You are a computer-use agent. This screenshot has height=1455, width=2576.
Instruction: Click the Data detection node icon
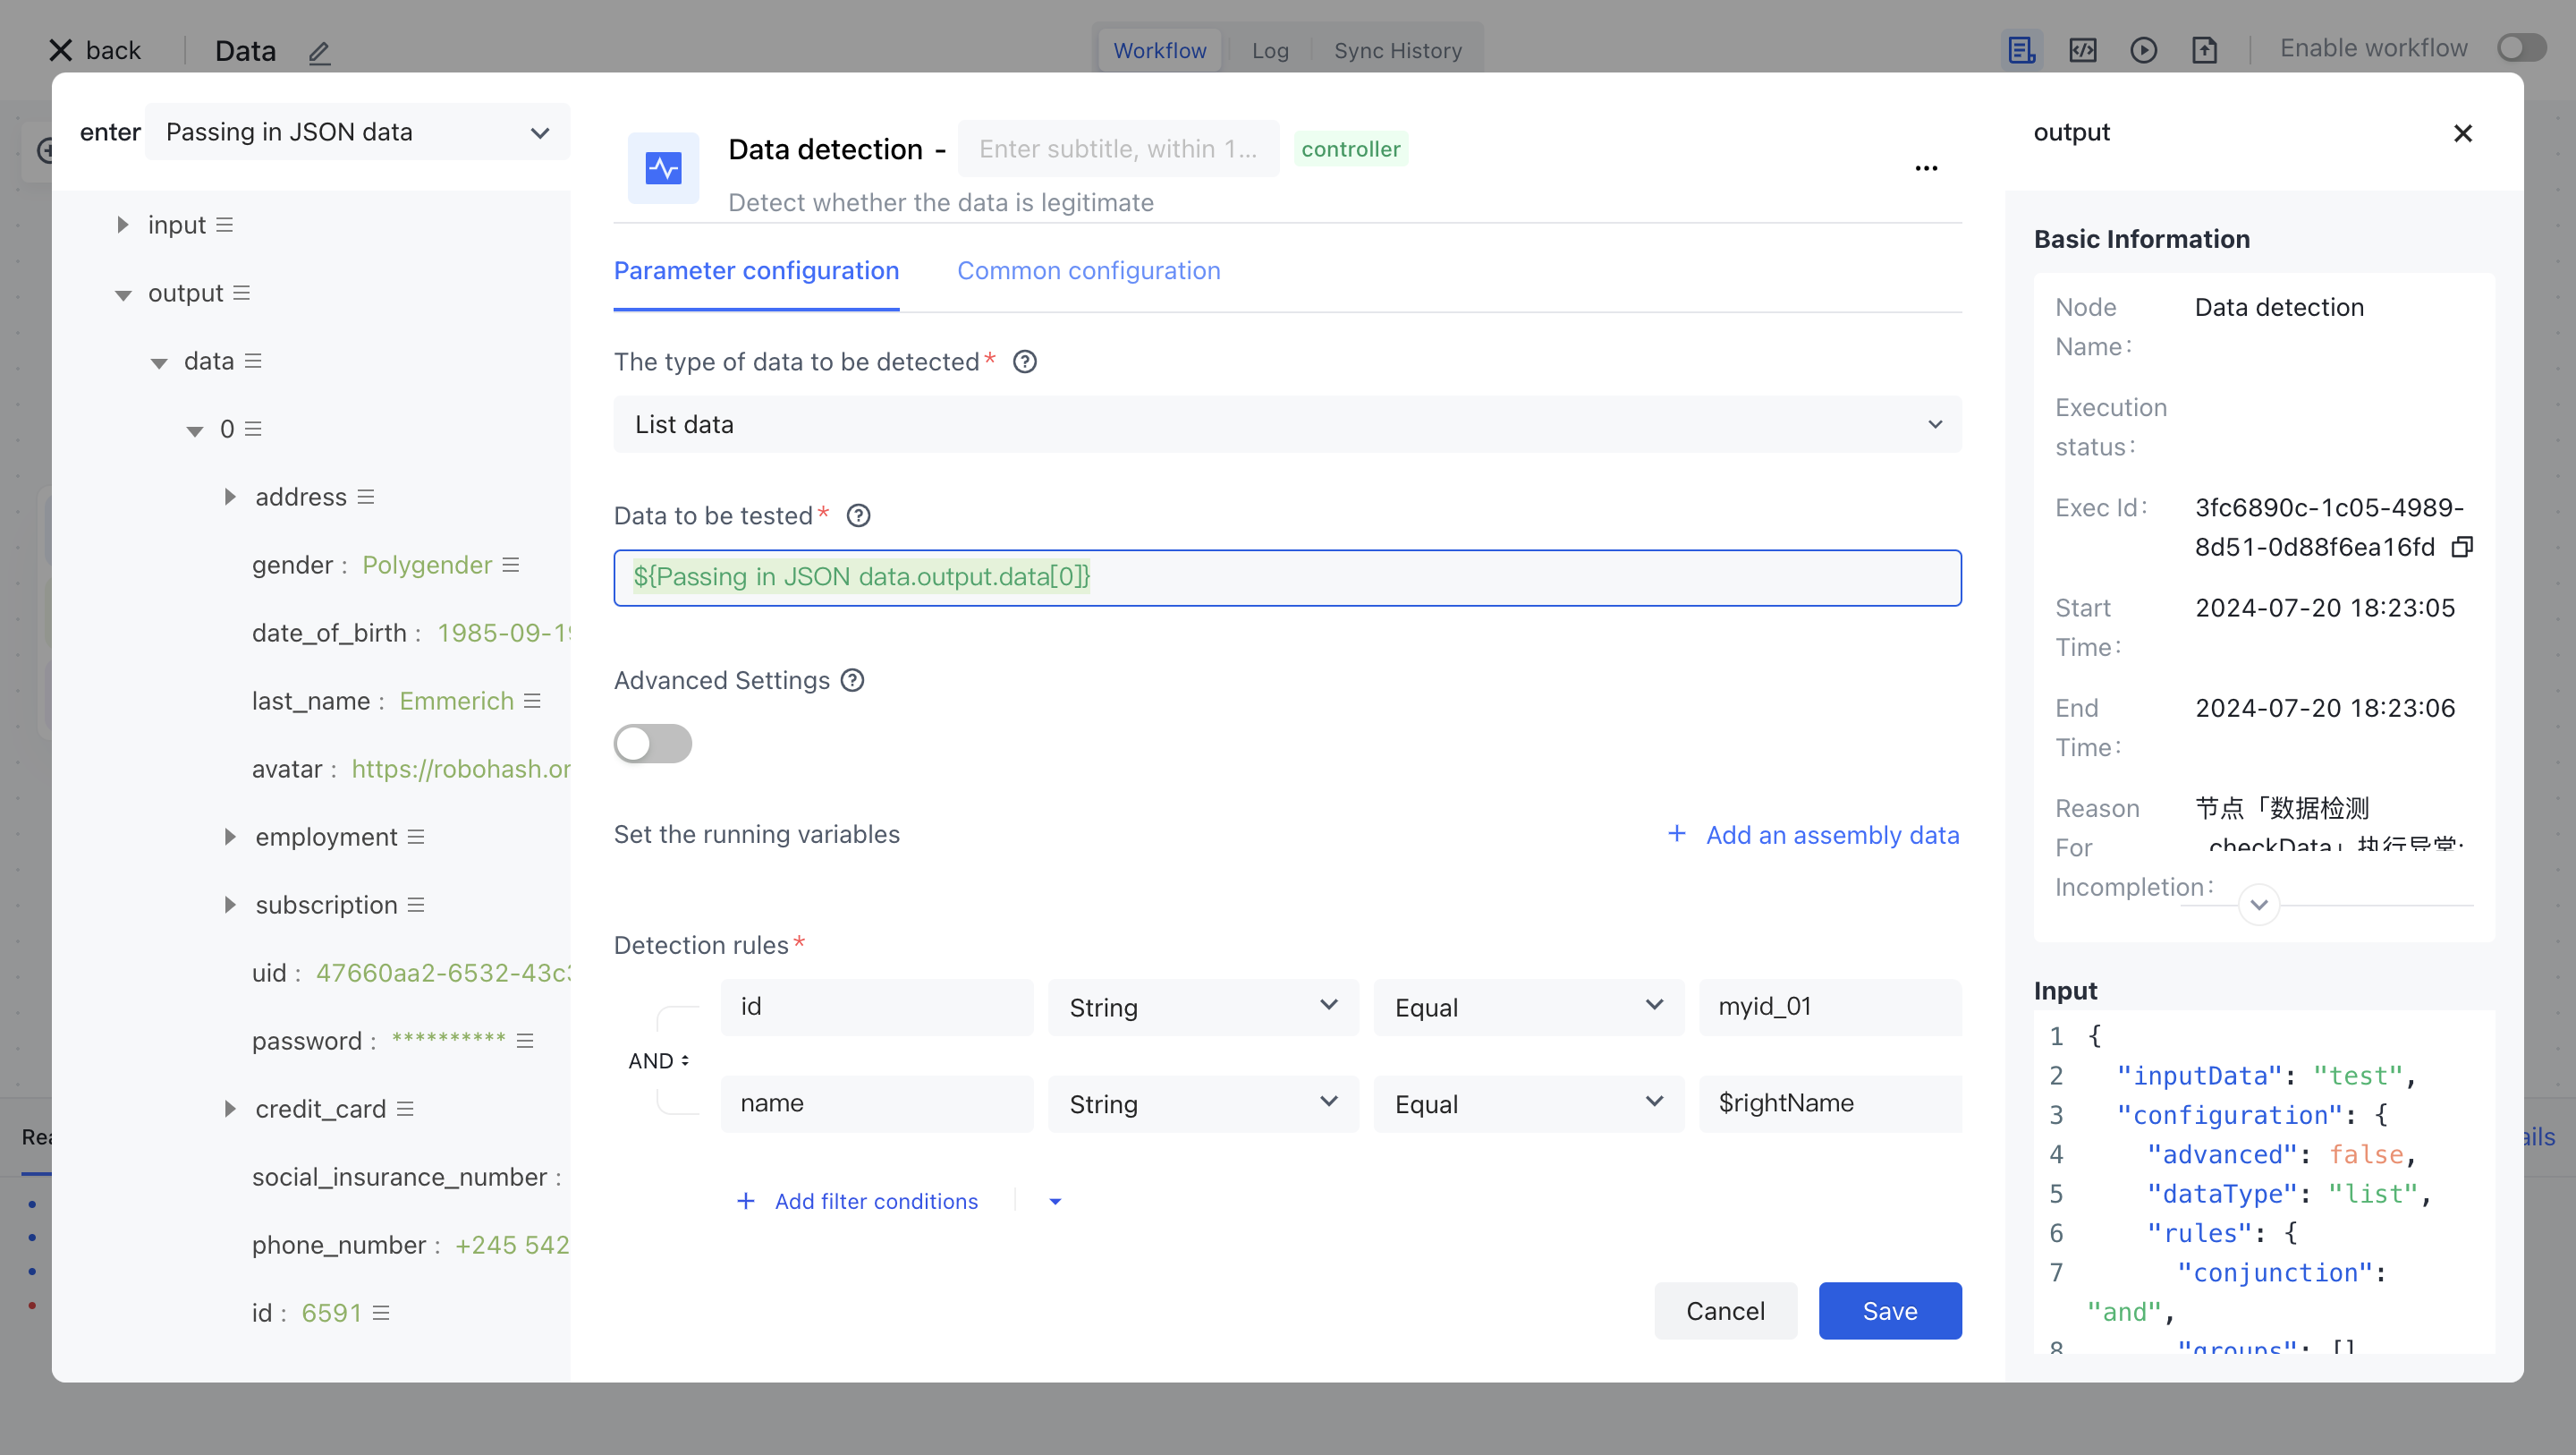663,167
